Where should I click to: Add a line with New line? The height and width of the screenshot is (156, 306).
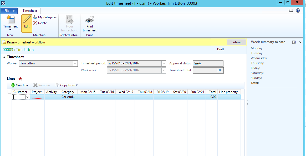tap(19, 85)
